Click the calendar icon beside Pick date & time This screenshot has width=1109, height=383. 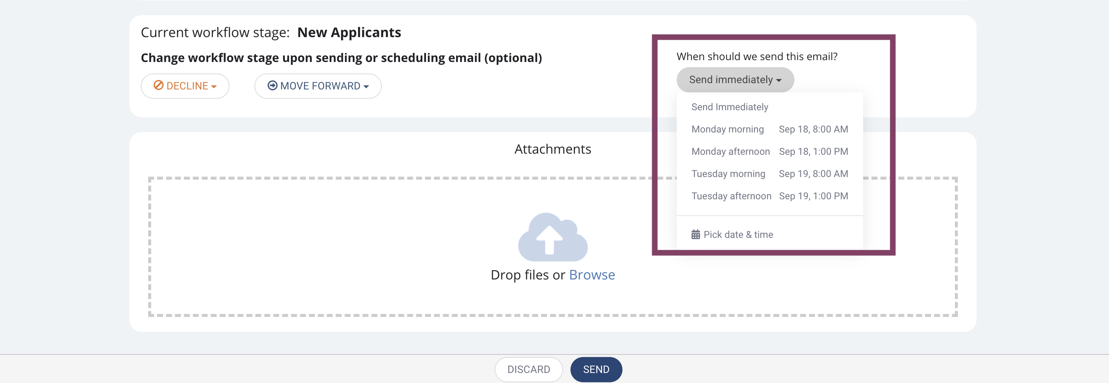(x=696, y=235)
